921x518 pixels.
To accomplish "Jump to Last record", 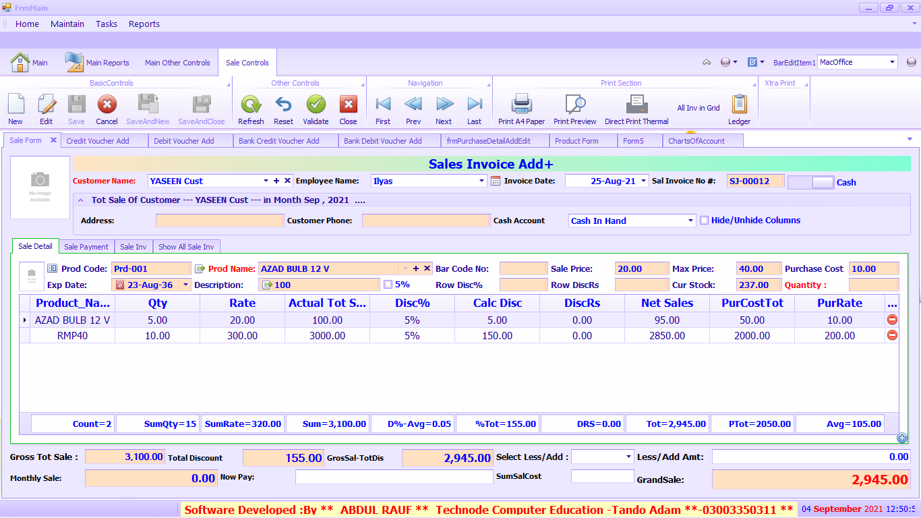I will (x=475, y=104).
